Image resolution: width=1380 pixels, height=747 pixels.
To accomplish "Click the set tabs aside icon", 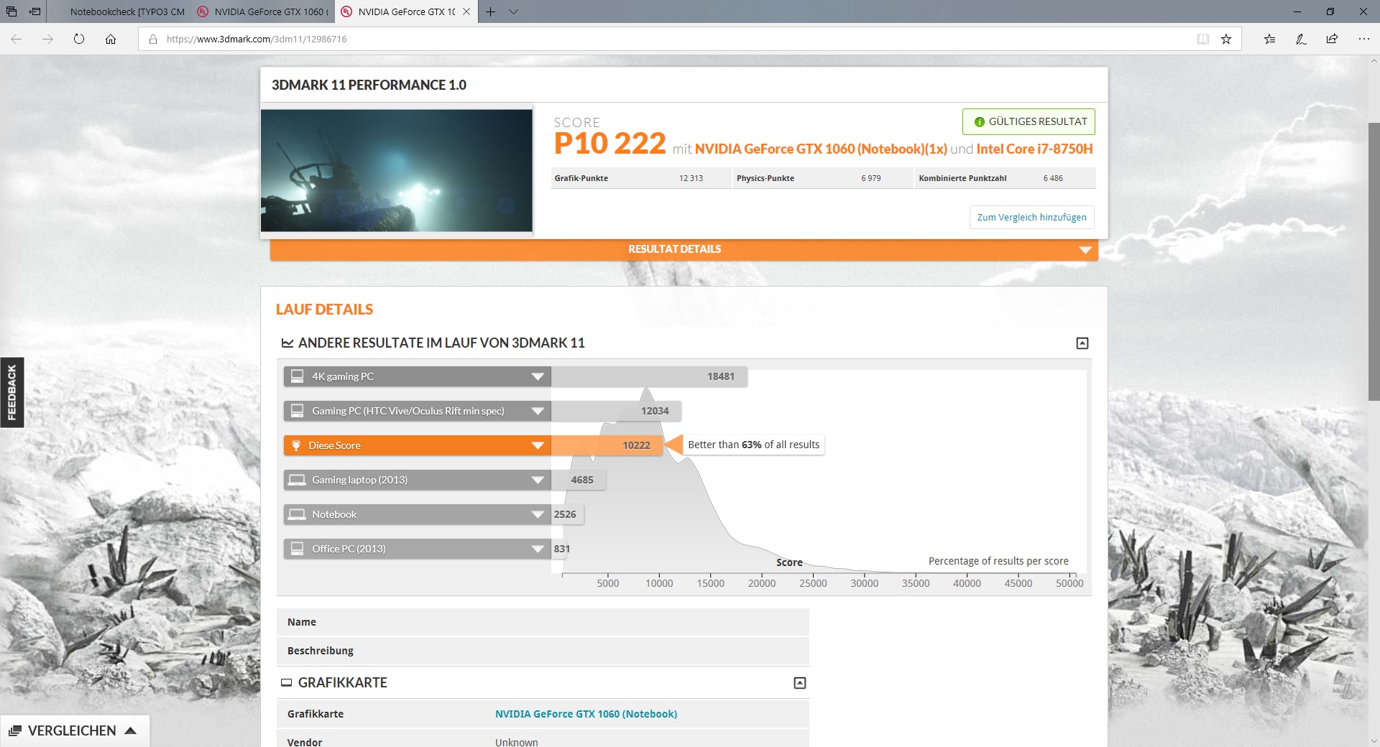I will [34, 11].
